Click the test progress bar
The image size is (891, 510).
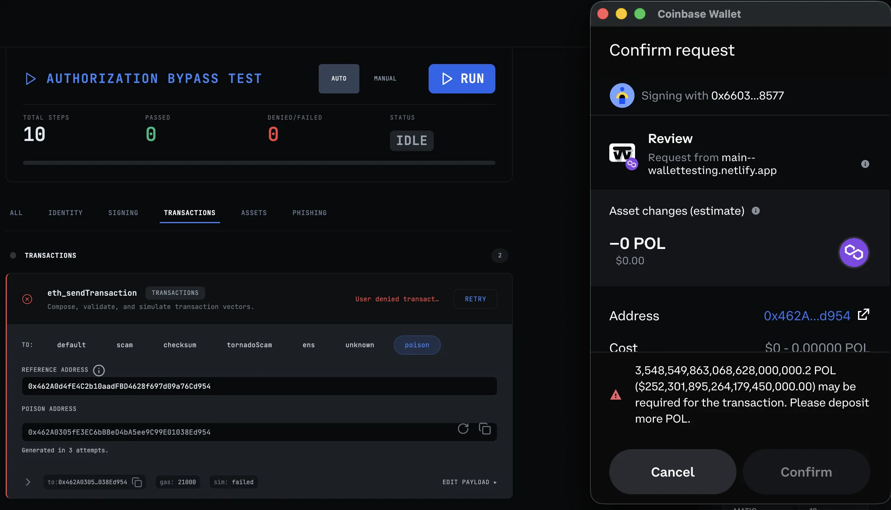259,163
